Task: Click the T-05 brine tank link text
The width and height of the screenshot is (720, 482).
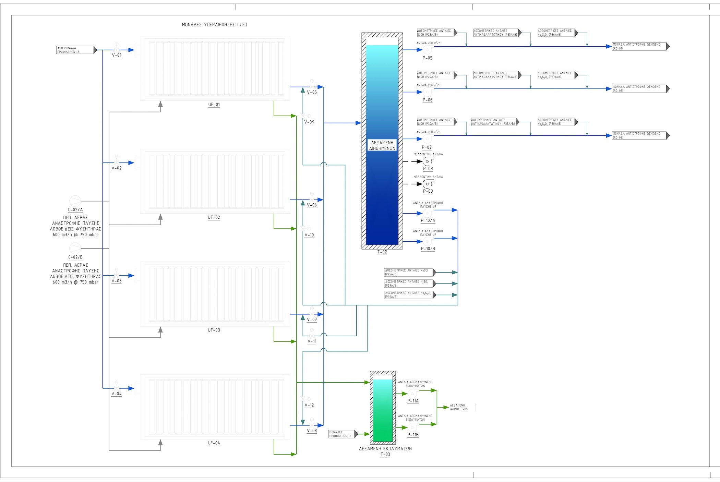Action: (x=464, y=409)
